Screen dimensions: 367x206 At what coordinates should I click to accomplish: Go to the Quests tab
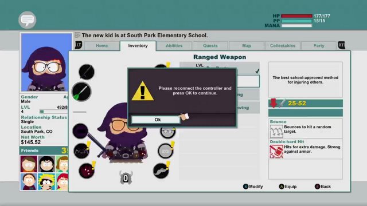click(210, 46)
